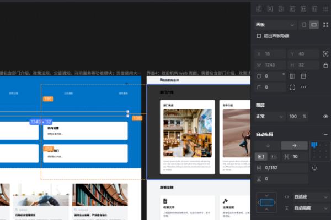This screenshot has width=331, height=220.
Task: Click the align horizontal centers icon
Action: 270,9
